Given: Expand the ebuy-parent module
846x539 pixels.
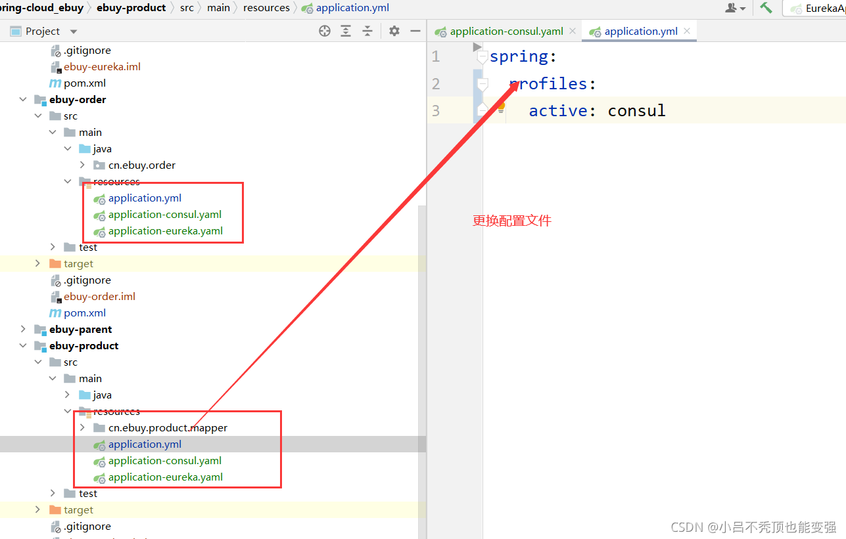Looking at the screenshot, I should (23, 330).
